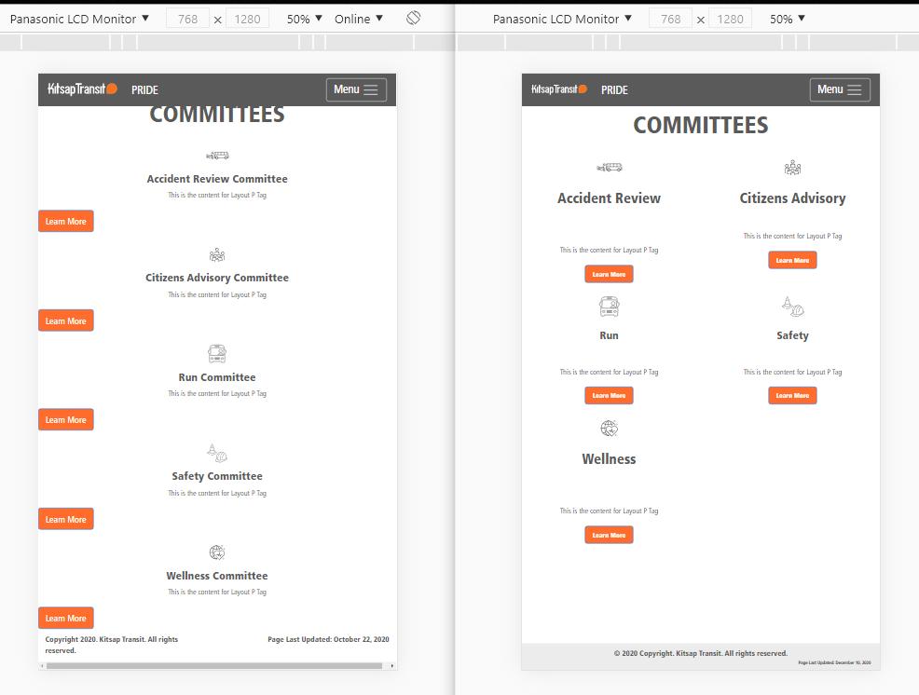Click Learn More under Wellness in right pane
This screenshot has height=695, width=919.
point(609,535)
